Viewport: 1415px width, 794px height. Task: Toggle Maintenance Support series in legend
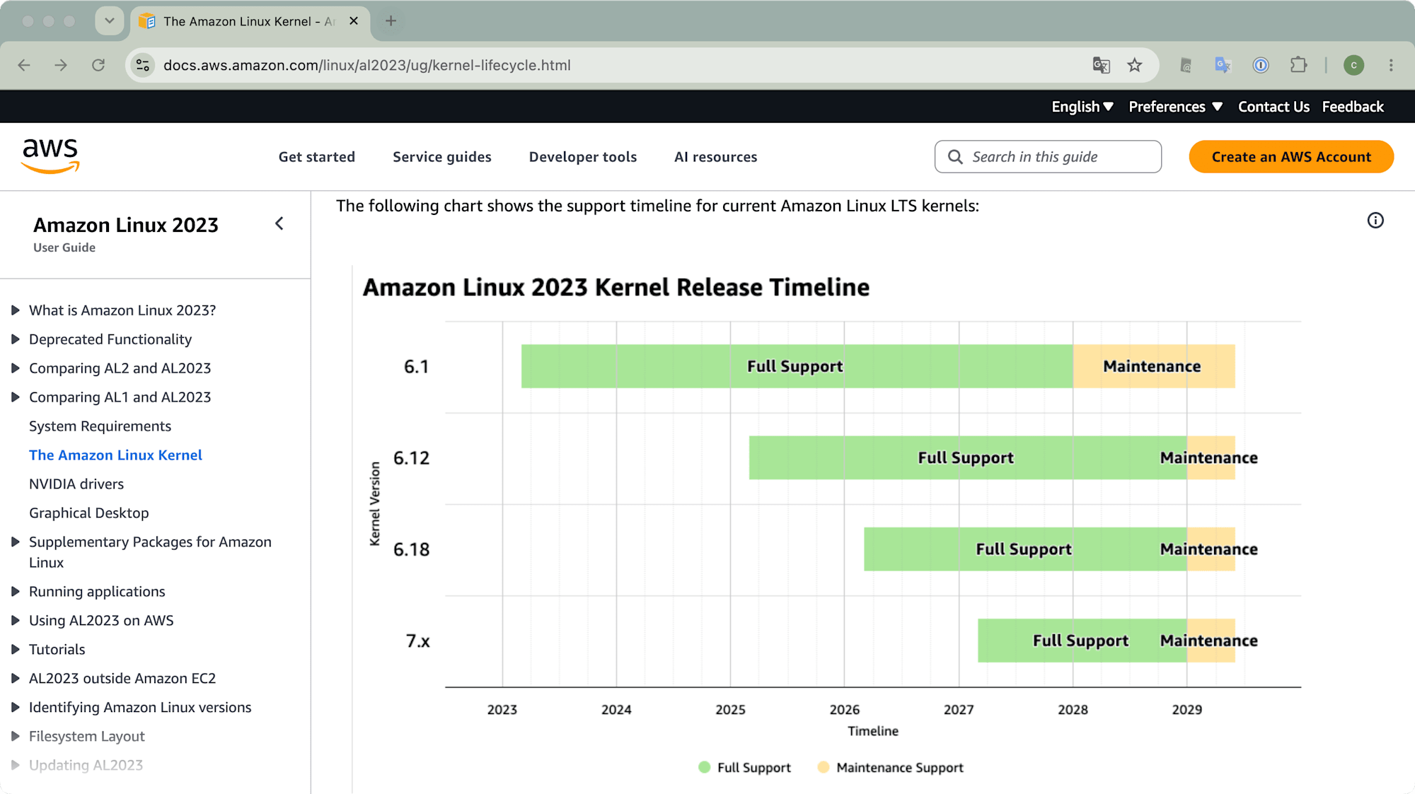coord(890,767)
